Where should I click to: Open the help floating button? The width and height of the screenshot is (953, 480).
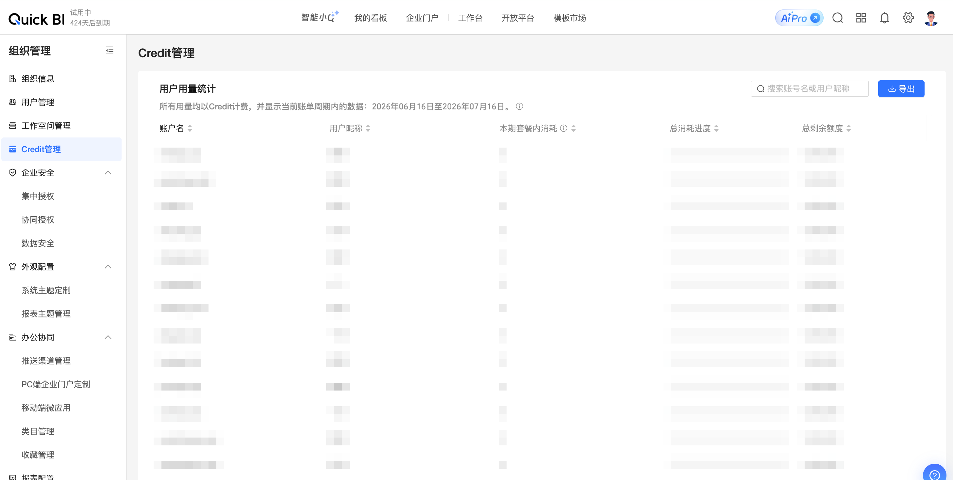click(x=934, y=473)
